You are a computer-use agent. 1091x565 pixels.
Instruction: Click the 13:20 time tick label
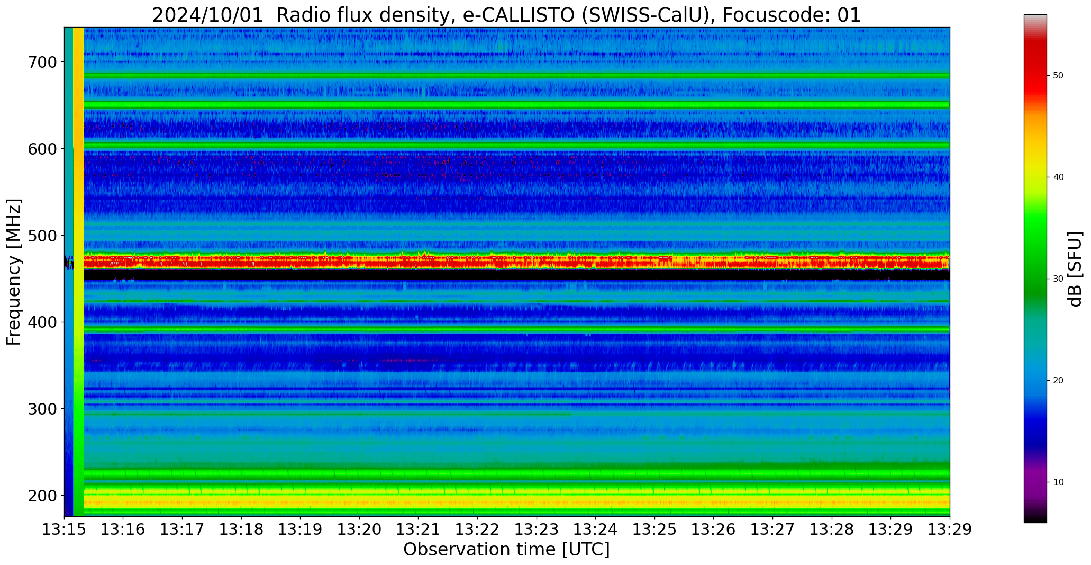(x=360, y=530)
